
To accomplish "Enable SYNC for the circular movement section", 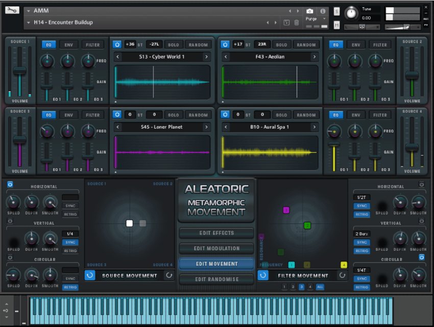I will point(70,280).
